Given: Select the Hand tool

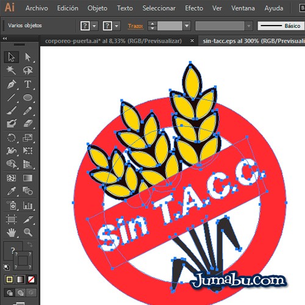Looking at the screenshot, I should 12,232.
